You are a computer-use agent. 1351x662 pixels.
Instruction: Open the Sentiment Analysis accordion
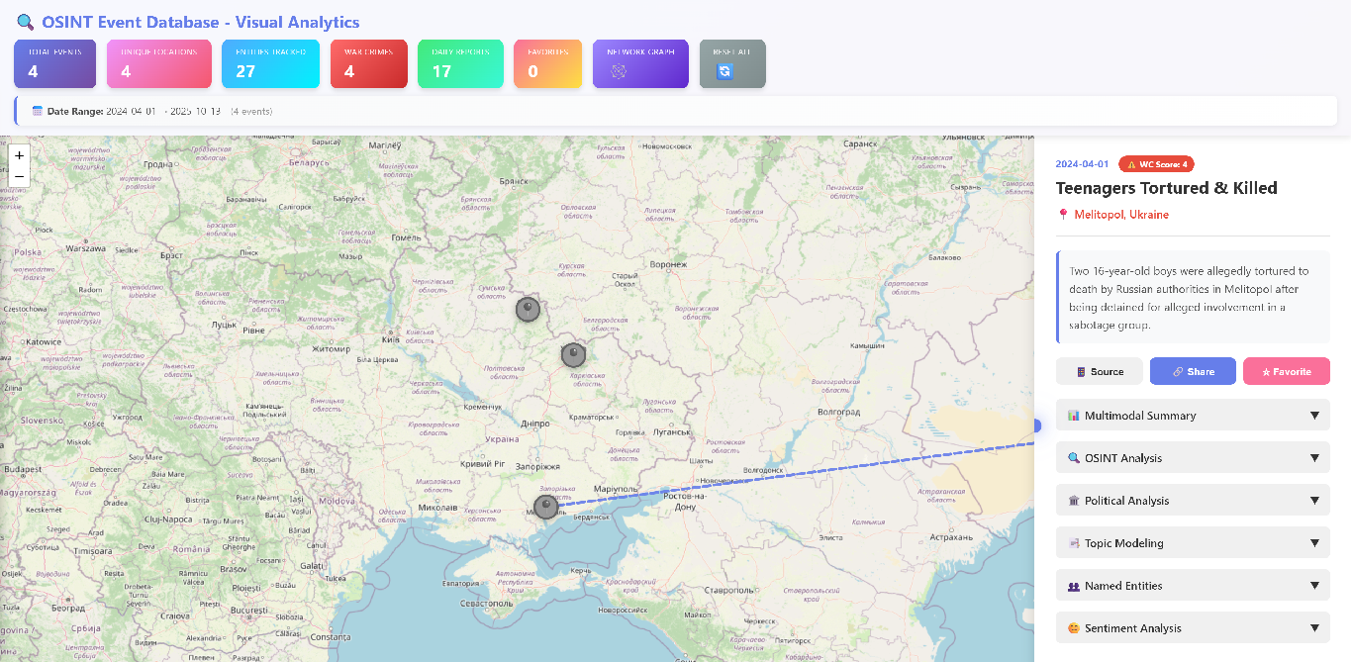coord(1192,628)
